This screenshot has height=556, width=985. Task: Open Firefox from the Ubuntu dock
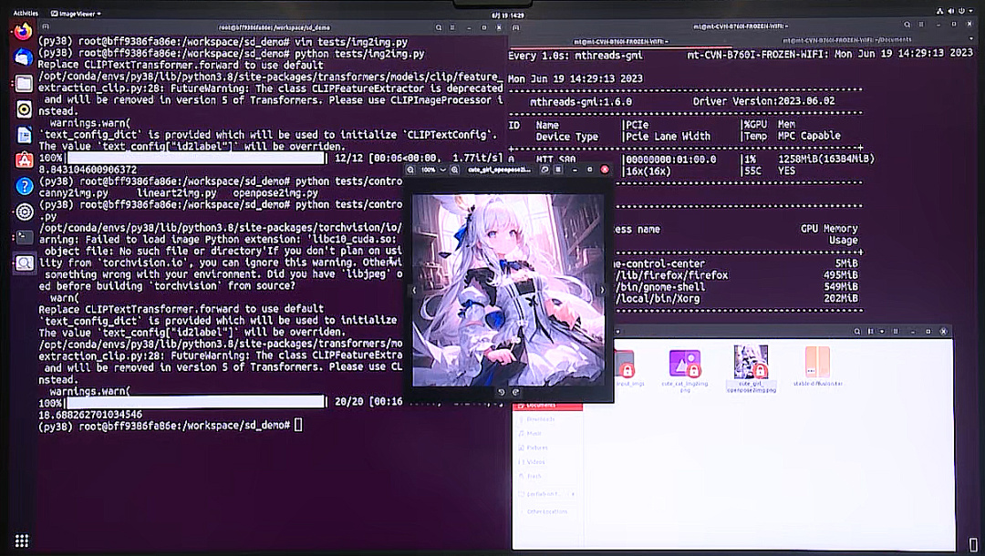24,31
